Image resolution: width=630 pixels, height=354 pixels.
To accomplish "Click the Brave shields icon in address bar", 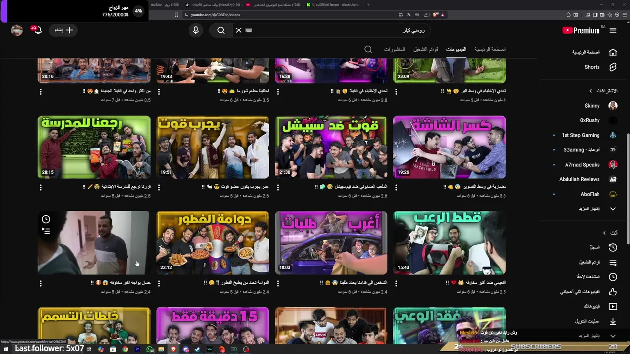I will [436, 15].
